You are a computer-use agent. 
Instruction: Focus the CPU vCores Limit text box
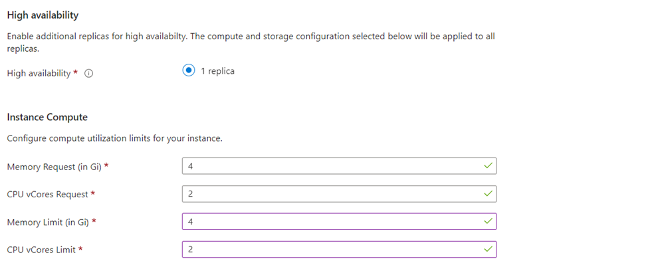pos(340,250)
